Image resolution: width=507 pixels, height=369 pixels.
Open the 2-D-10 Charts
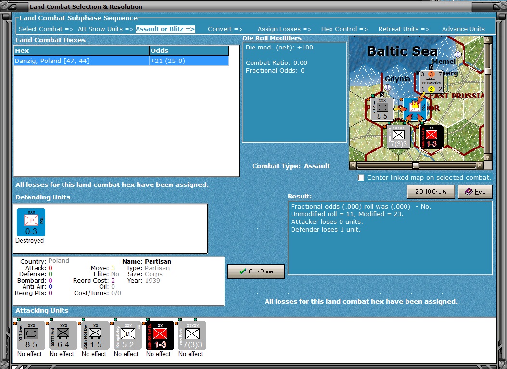(431, 192)
